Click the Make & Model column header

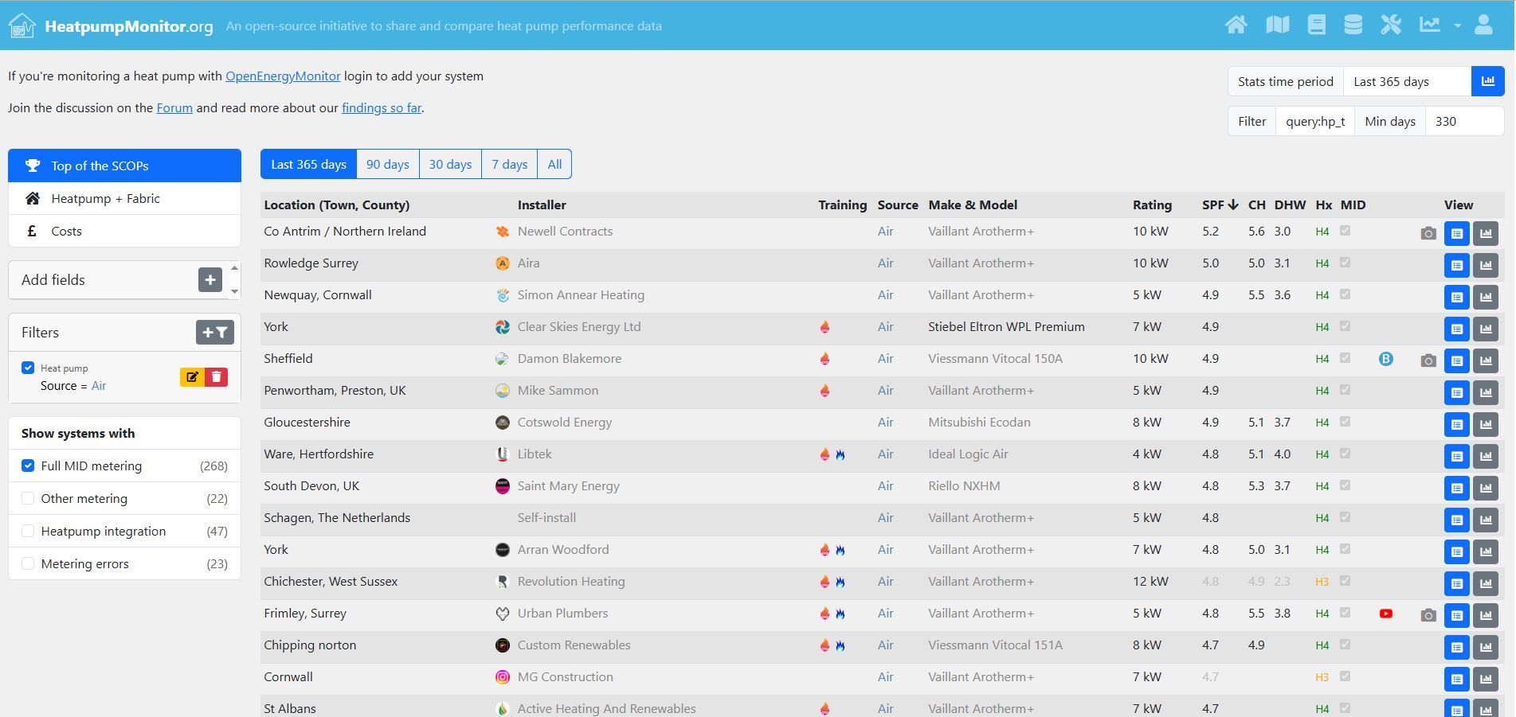(x=973, y=205)
